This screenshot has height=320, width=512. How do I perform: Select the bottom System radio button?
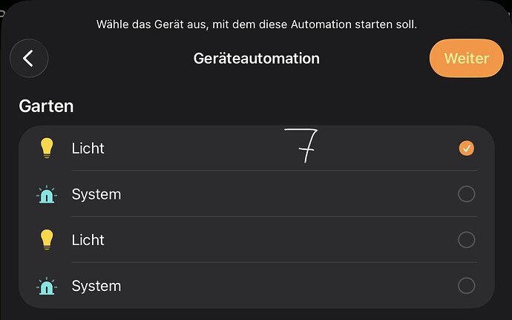(x=466, y=286)
